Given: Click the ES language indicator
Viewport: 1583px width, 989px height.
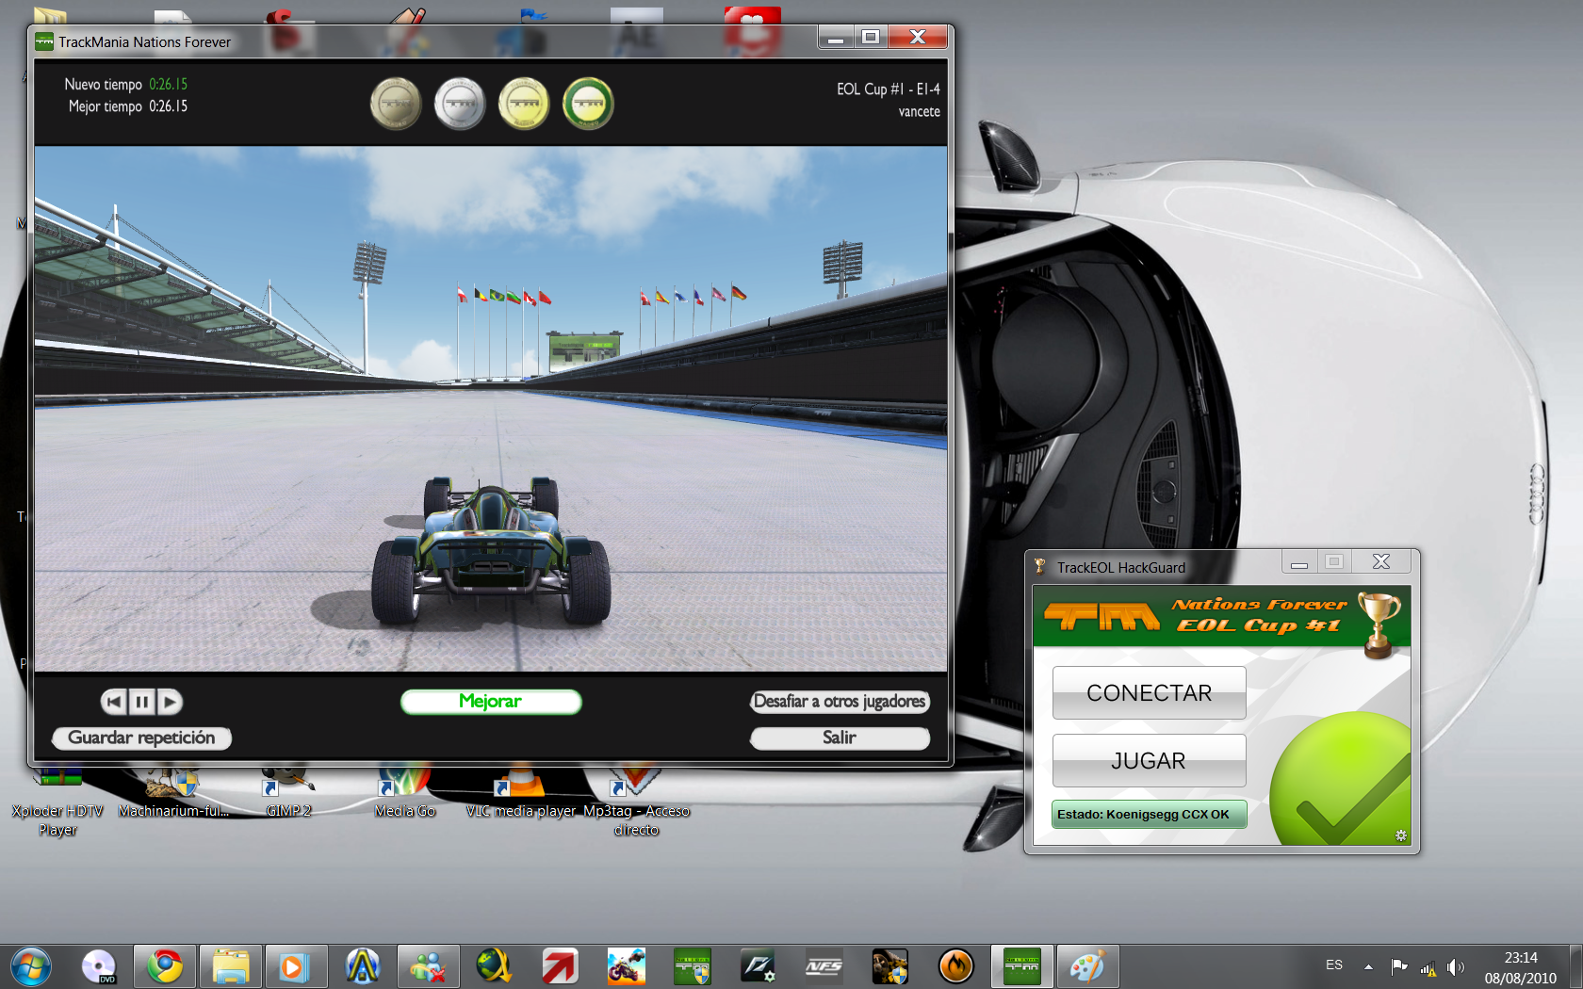Looking at the screenshot, I should coord(1334,965).
